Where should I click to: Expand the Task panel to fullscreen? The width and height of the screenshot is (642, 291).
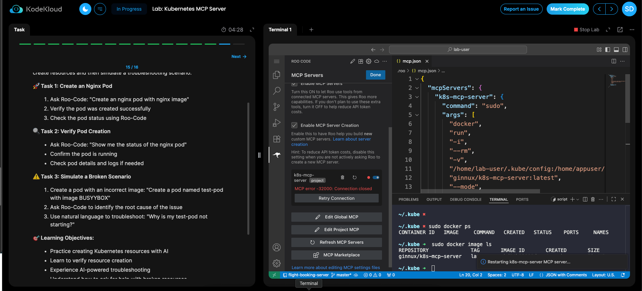tap(252, 30)
